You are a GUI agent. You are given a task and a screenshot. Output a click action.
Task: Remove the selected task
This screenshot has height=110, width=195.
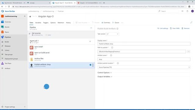click(186, 28)
